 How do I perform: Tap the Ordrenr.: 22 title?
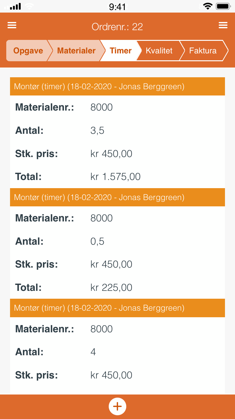pyautogui.click(x=117, y=27)
